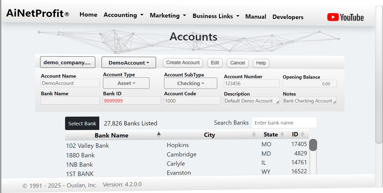Click the Edit button

pos(215,63)
